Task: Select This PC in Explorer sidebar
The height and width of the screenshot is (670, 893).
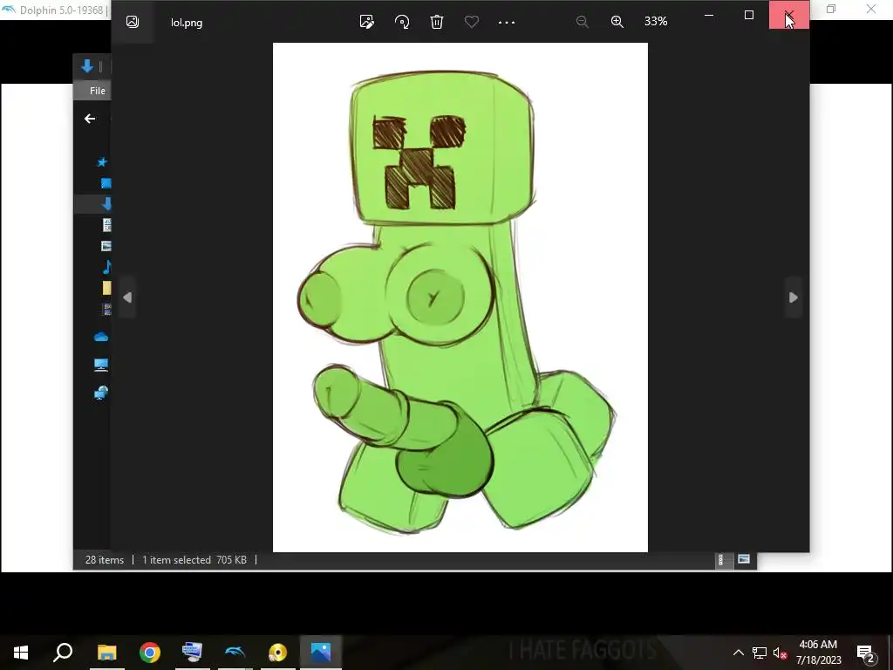Action: (x=101, y=365)
